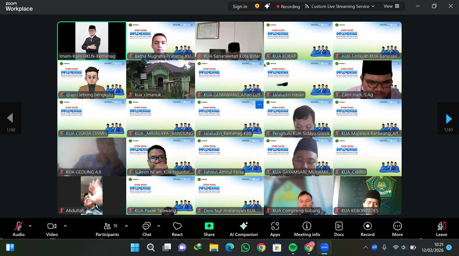Open the View layout menu
The image size is (459, 256).
point(391,6)
